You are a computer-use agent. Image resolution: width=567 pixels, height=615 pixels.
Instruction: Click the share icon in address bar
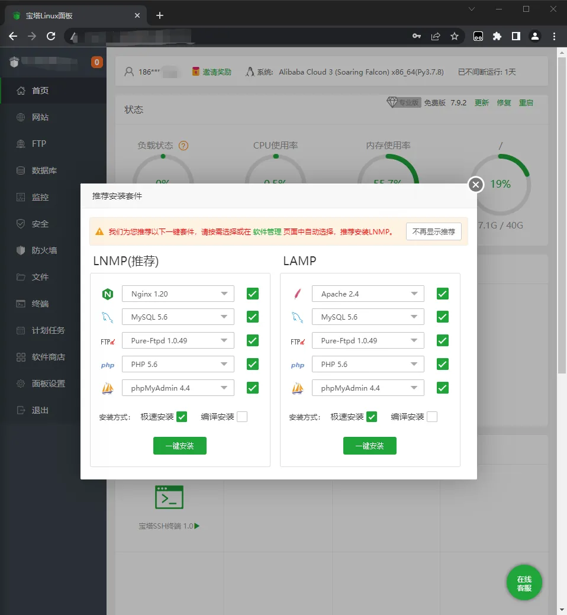(x=435, y=36)
